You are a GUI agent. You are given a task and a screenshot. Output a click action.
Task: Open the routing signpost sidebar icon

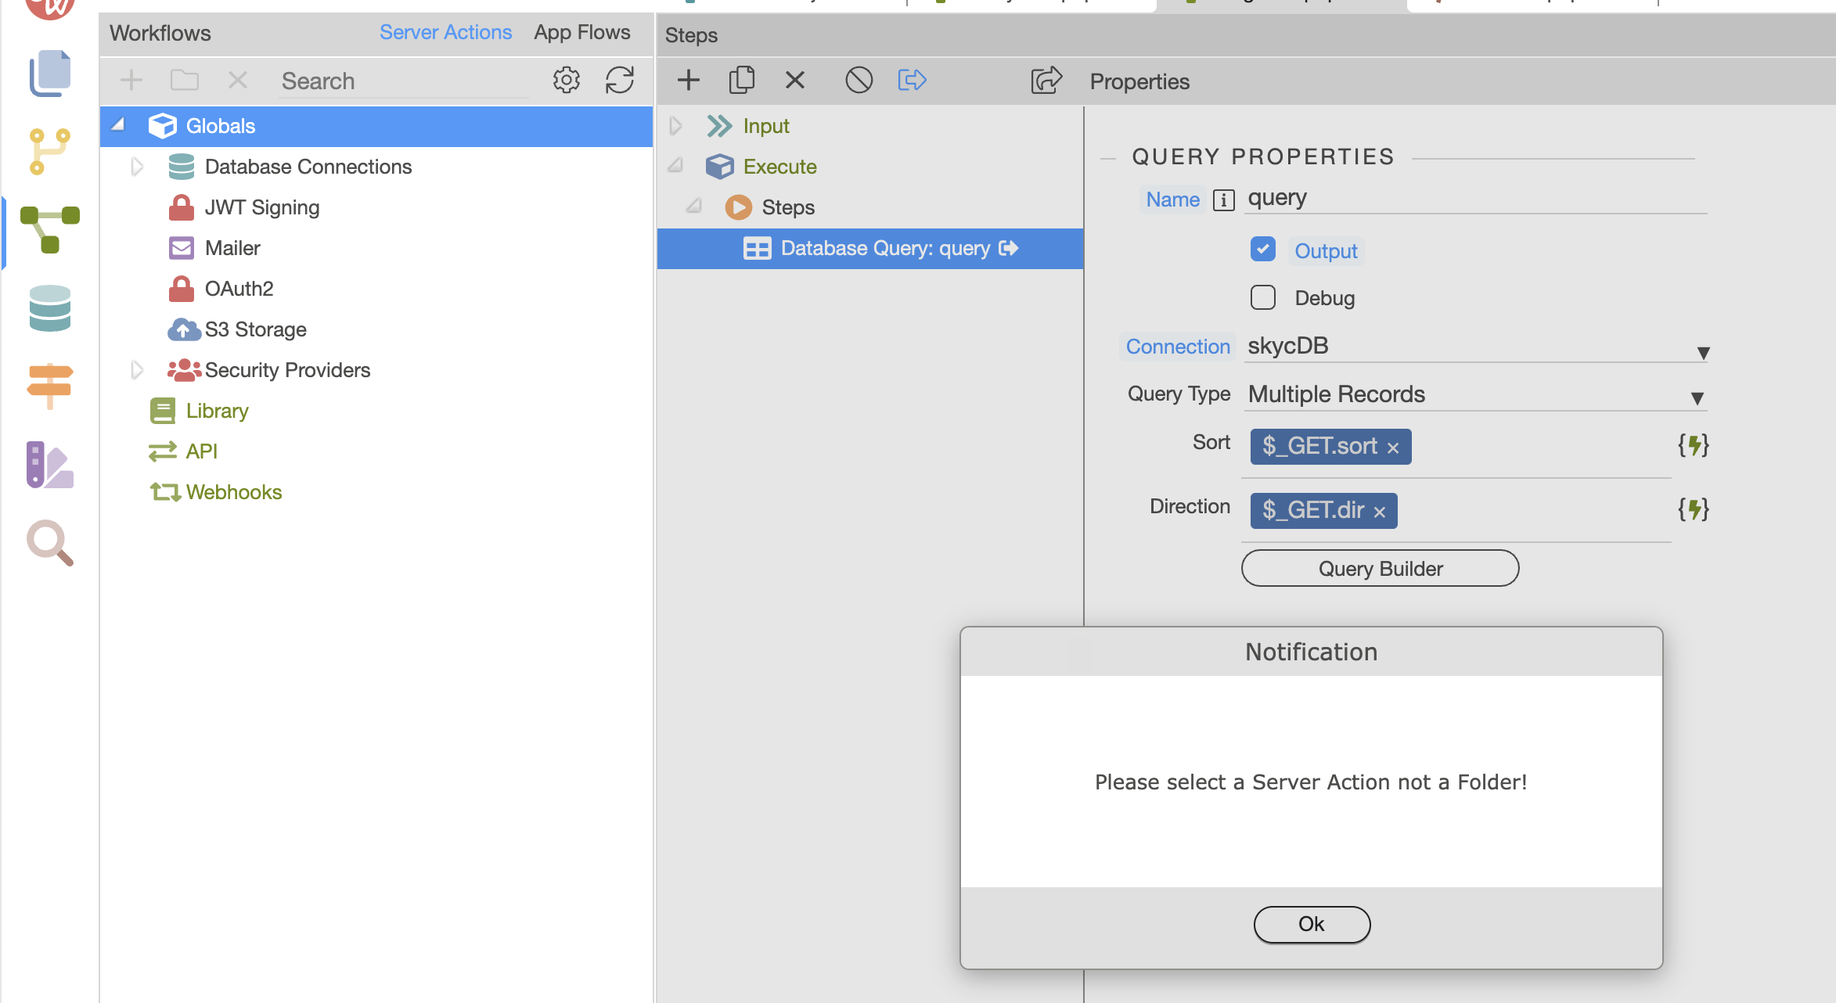[50, 386]
